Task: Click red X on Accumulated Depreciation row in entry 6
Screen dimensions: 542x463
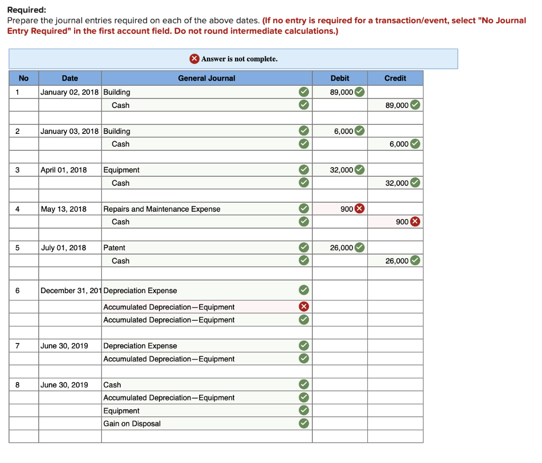Action: [x=304, y=307]
